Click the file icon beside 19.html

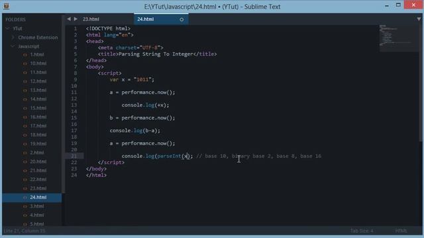pos(25,144)
